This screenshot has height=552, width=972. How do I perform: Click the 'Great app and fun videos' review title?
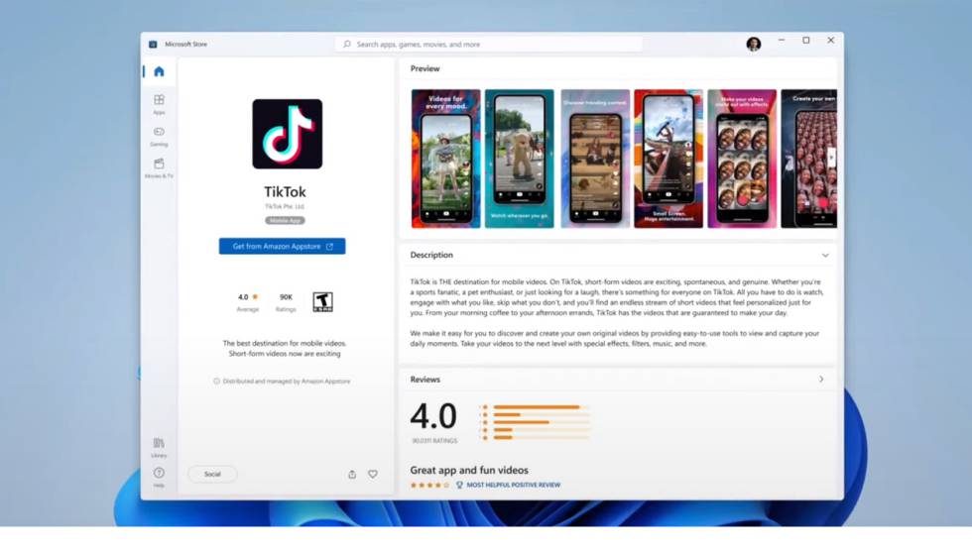pos(469,470)
